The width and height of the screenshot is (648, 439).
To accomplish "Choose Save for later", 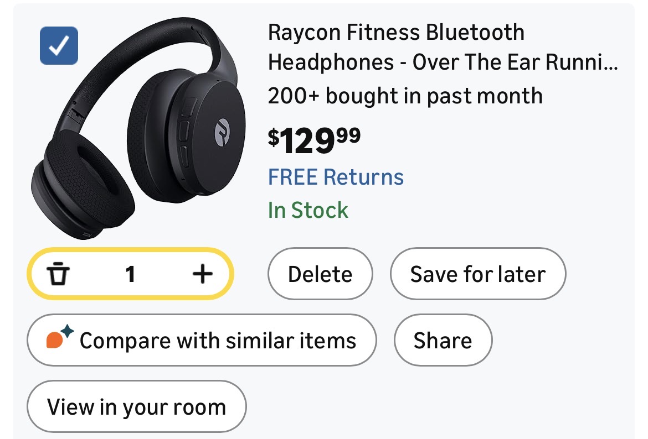I will [x=477, y=274].
